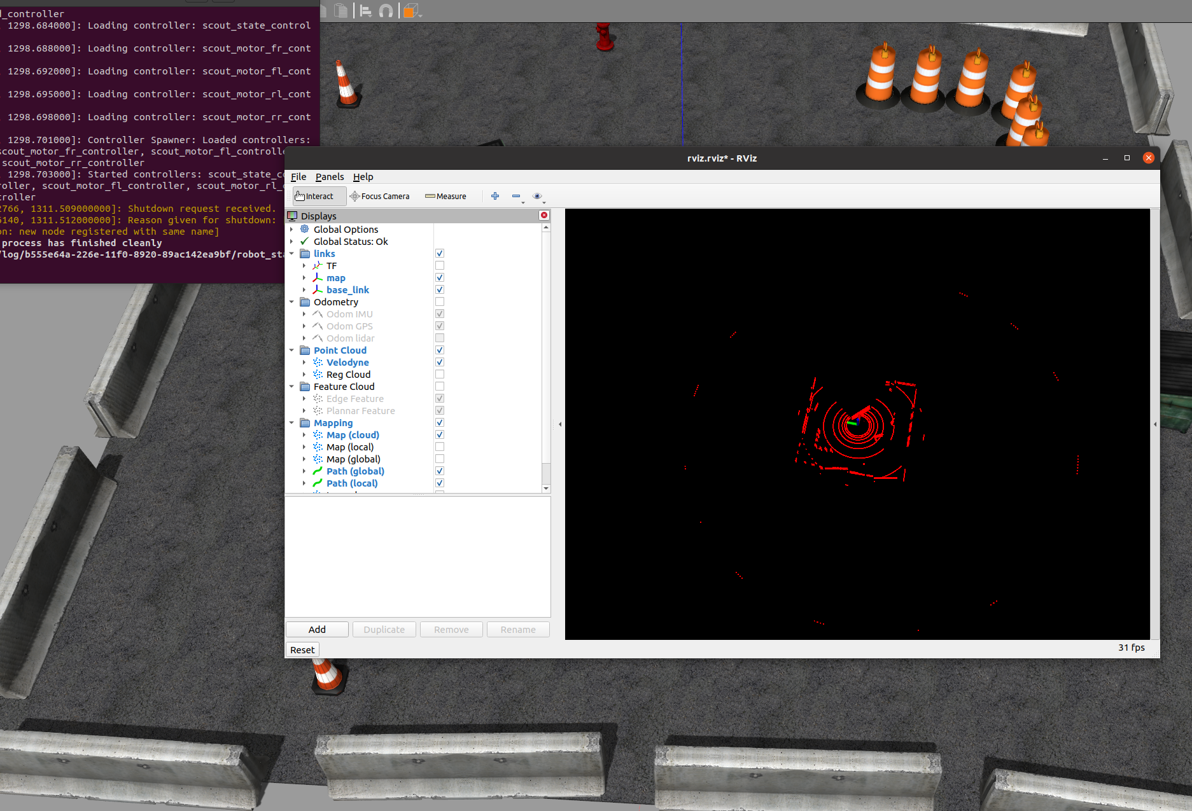
Task: Click the Point Cloud folder icon
Action: pyautogui.click(x=305, y=350)
